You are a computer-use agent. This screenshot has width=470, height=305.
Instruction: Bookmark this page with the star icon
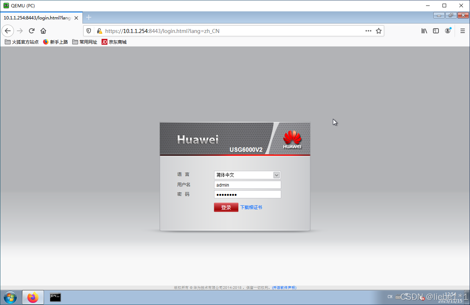(379, 31)
